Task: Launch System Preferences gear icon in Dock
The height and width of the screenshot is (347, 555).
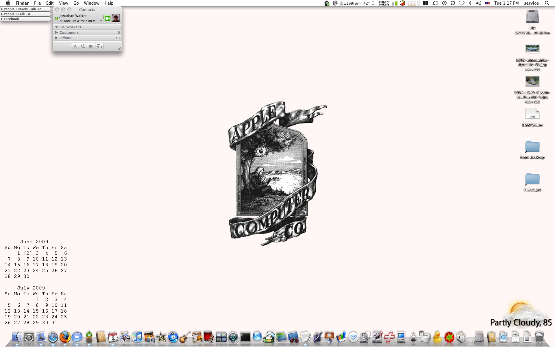Action: [x=29, y=337]
